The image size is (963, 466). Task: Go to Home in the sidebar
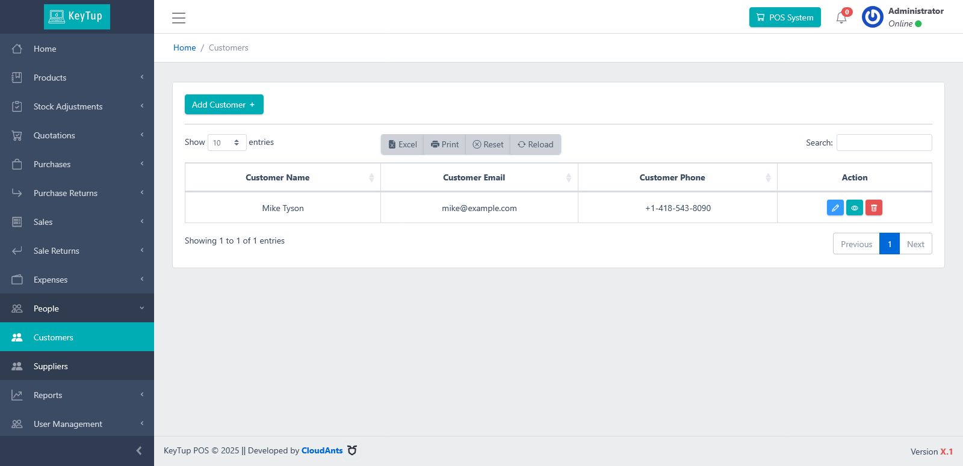click(x=77, y=49)
